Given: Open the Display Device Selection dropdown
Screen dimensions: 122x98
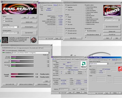Looking at the screenshot, I should click(108, 64).
